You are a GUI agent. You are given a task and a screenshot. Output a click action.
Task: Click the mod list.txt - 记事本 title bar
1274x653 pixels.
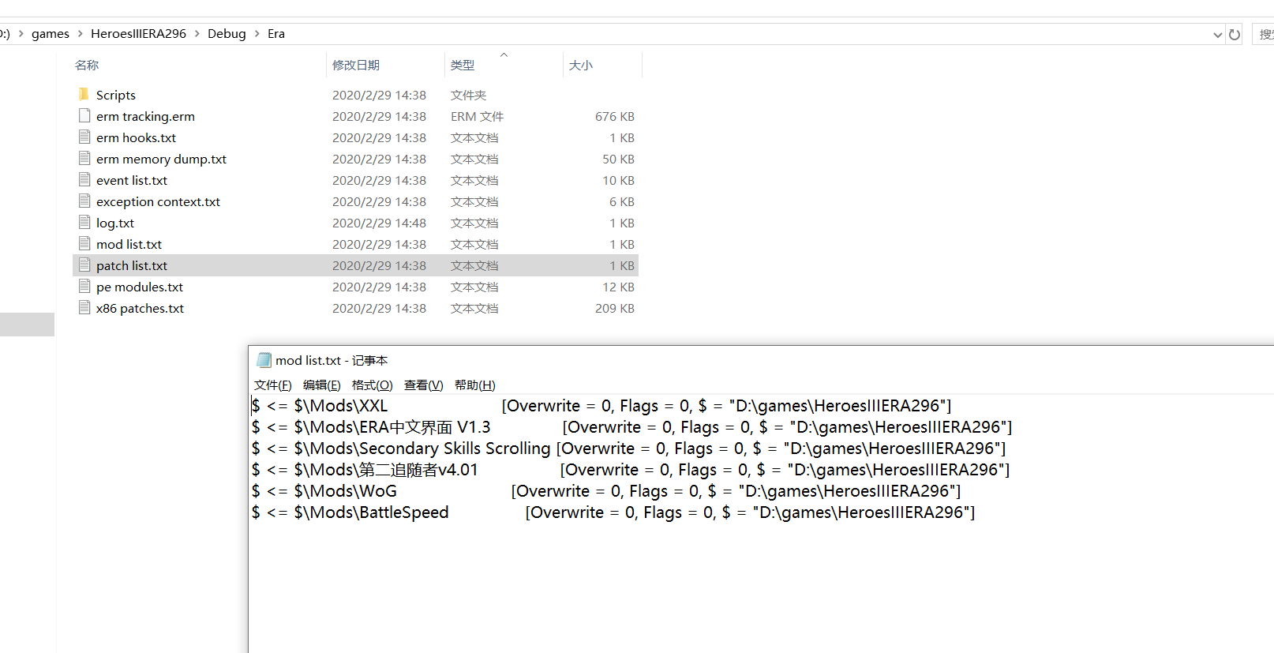coord(761,360)
